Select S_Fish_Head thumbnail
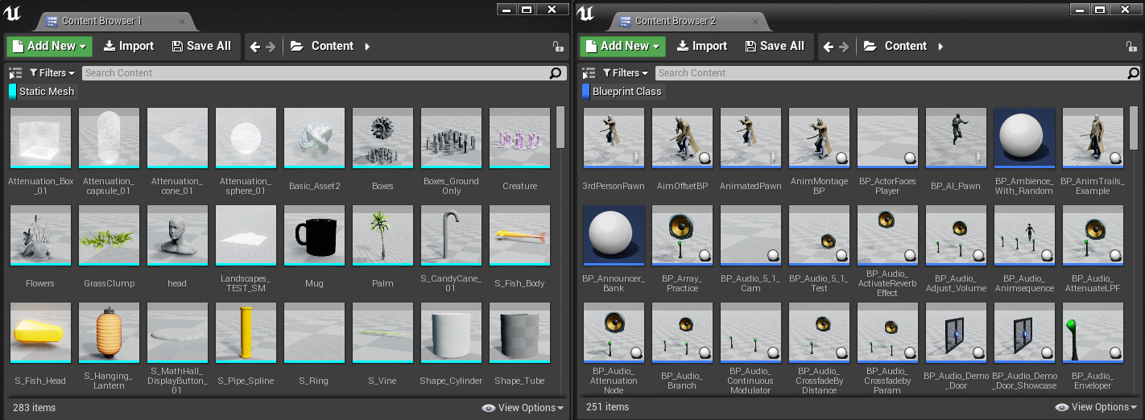The width and height of the screenshot is (1145, 420). point(40,332)
